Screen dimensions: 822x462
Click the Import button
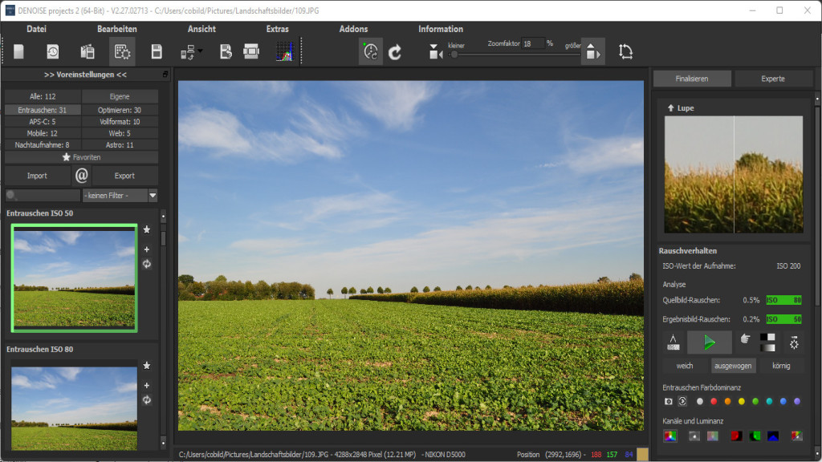tap(37, 176)
